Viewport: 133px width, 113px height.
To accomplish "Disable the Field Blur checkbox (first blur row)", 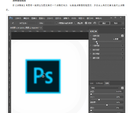I will click(122, 36).
